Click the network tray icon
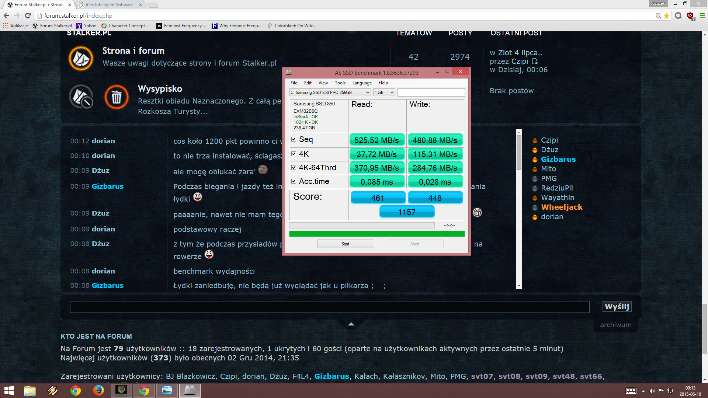708x398 pixels. [670, 391]
